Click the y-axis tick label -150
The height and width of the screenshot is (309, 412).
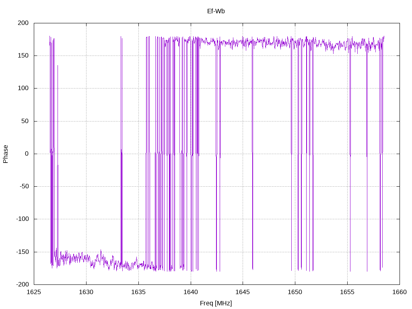(x=23, y=252)
